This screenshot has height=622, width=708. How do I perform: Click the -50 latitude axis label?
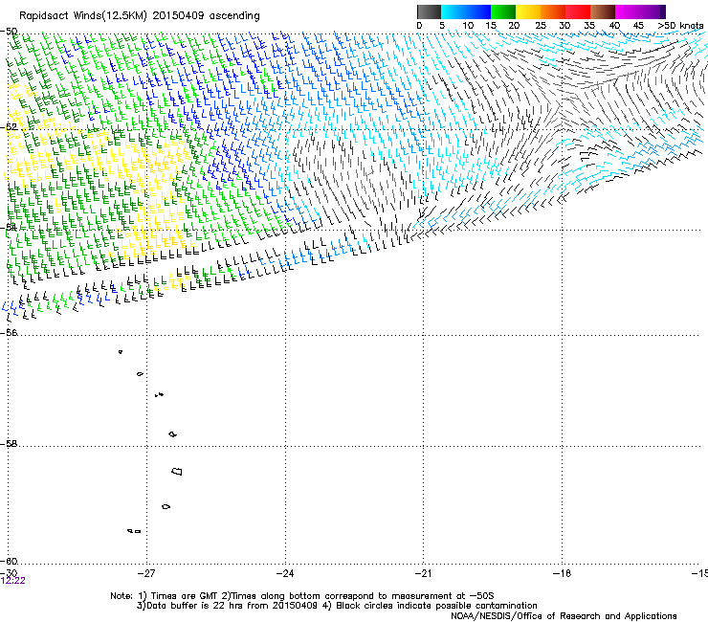coord(9,32)
